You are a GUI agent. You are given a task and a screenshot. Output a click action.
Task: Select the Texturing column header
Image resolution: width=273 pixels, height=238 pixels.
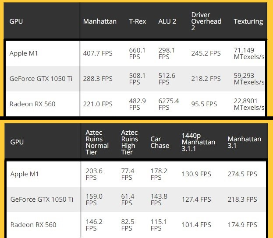tap(248, 21)
